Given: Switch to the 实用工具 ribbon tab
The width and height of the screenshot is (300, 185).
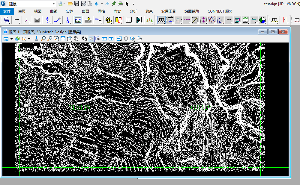Looking at the screenshot, I should click(168, 11).
